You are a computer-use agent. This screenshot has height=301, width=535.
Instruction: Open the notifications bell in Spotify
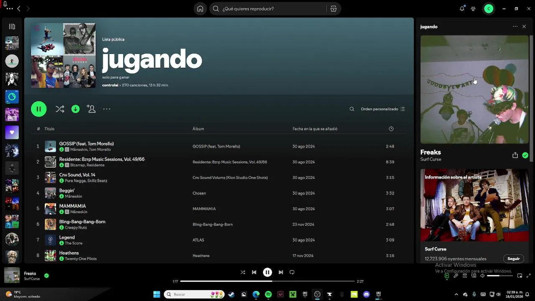pyautogui.click(x=462, y=8)
